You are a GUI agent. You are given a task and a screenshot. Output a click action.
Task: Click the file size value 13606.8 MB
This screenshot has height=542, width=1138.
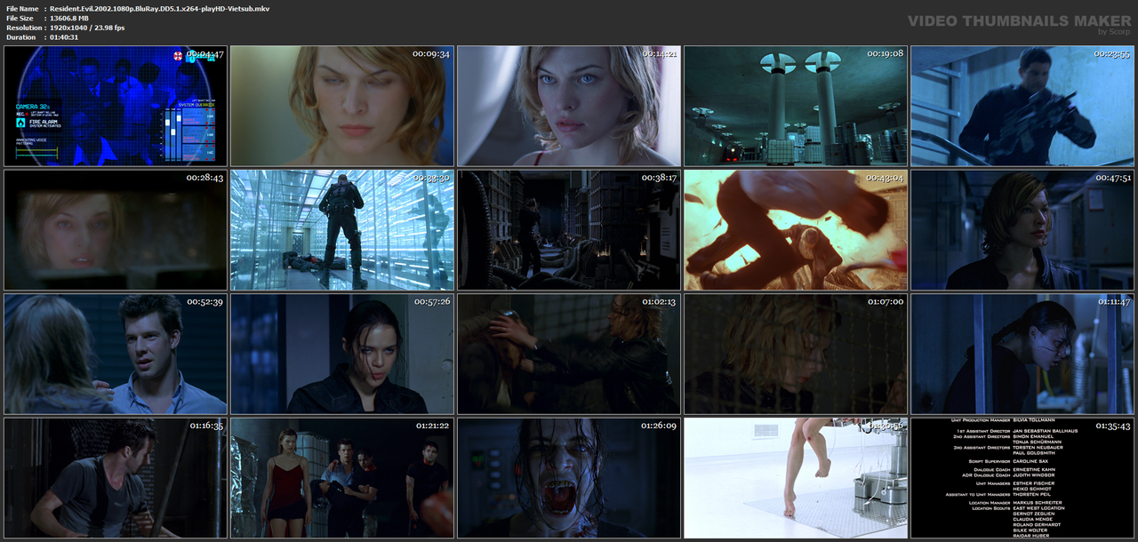[69, 18]
